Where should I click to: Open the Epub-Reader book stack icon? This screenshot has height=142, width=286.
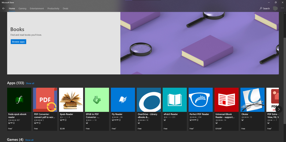click(x=71, y=100)
